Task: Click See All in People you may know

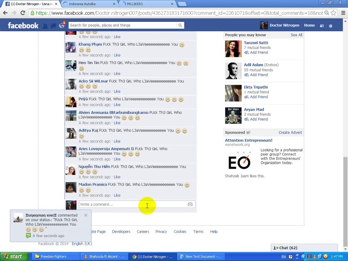Action: coord(296,35)
